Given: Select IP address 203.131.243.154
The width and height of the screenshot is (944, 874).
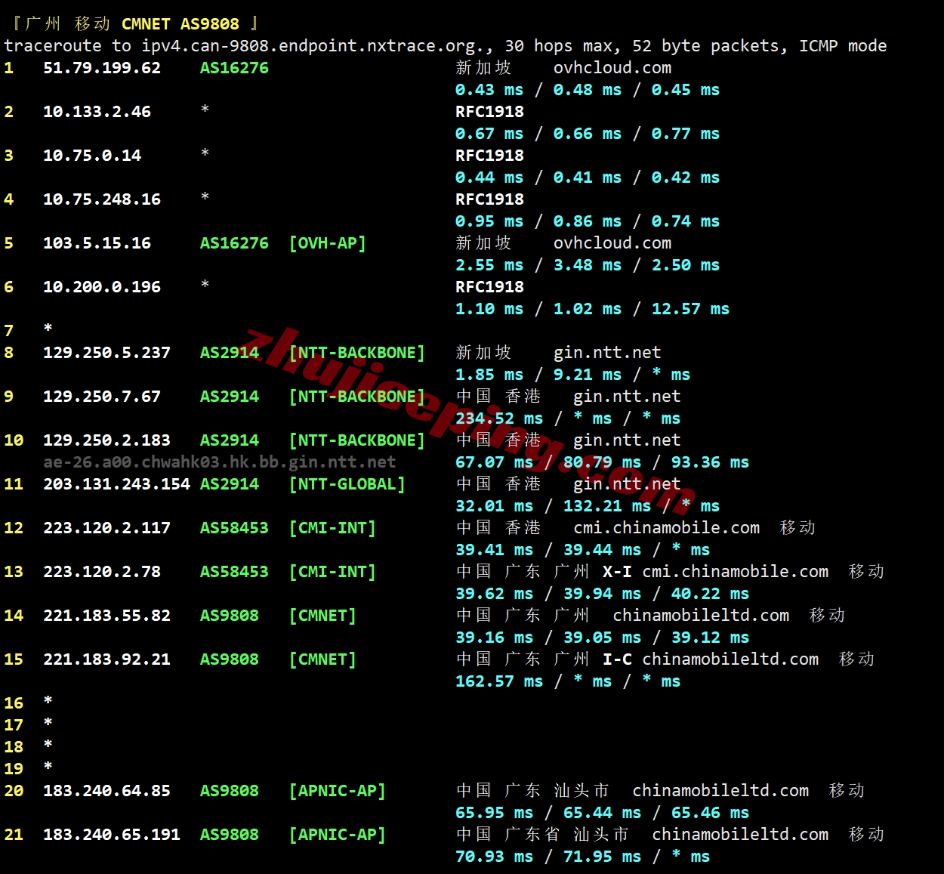Looking at the screenshot, I should click(x=116, y=484).
